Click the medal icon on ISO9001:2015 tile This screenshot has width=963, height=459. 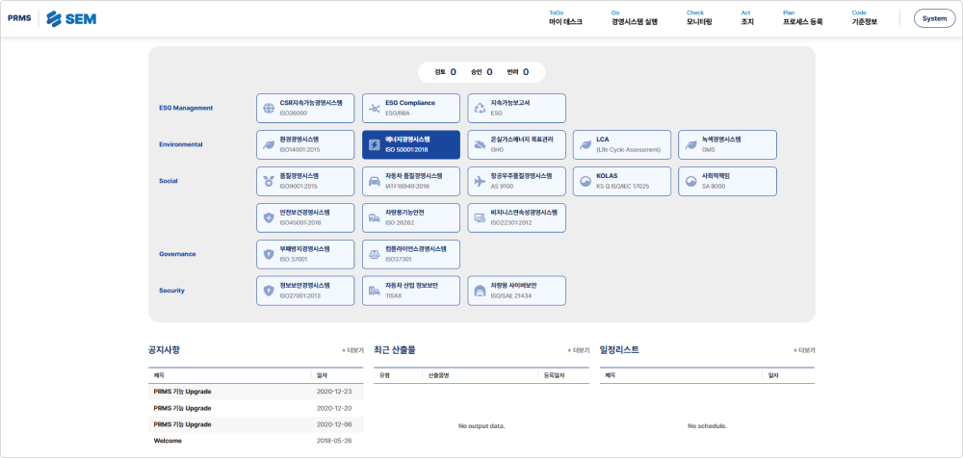269,182
